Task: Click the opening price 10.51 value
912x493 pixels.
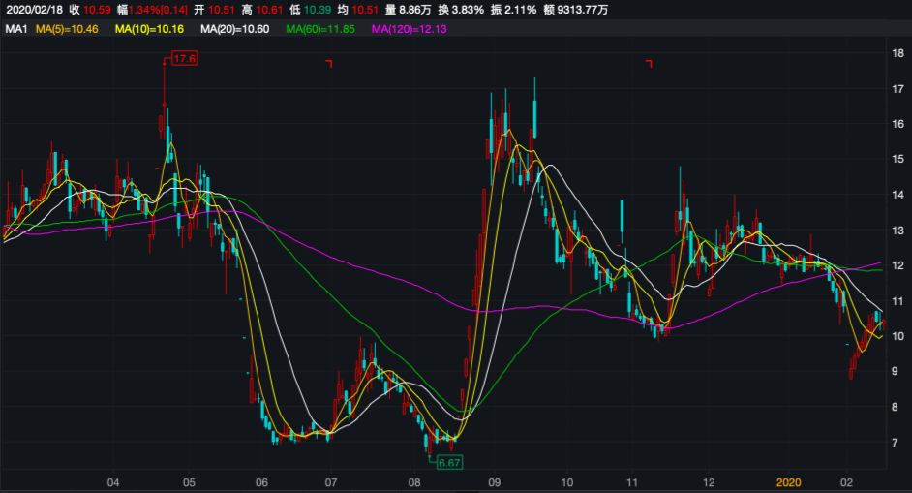Action: [x=222, y=10]
